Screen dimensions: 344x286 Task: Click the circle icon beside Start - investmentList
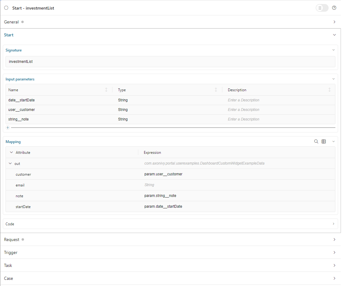tap(6, 8)
